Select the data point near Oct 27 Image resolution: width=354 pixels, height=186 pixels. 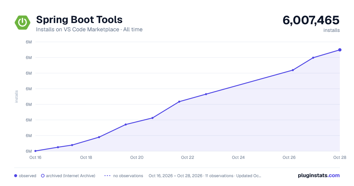tap(313, 58)
